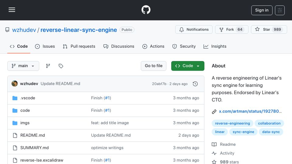Click the book icon beside Readme
Screen dimensions: 292x164
214,145
